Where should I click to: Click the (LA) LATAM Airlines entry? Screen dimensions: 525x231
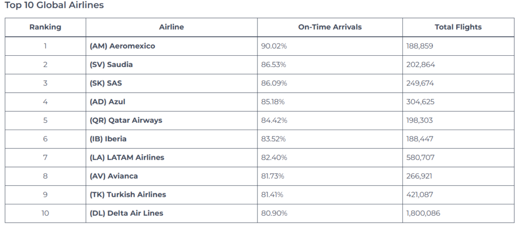coord(127,157)
